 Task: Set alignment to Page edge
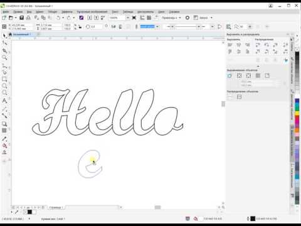point(239,76)
